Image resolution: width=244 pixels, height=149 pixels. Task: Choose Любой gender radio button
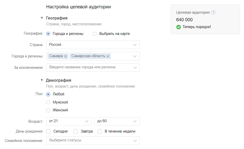pyautogui.click(x=48, y=94)
